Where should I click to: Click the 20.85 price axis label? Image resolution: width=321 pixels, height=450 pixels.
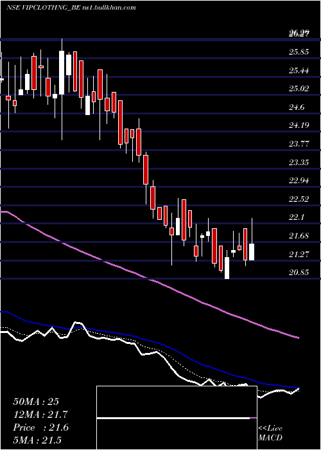pos(299,273)
